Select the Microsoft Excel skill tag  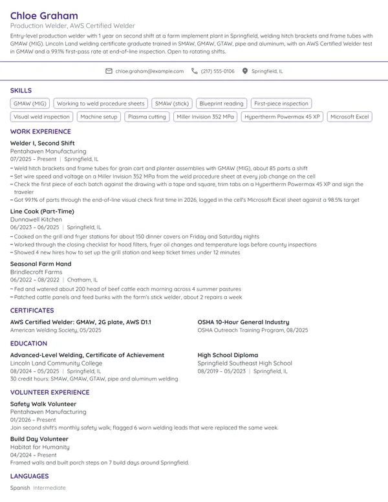350,117
